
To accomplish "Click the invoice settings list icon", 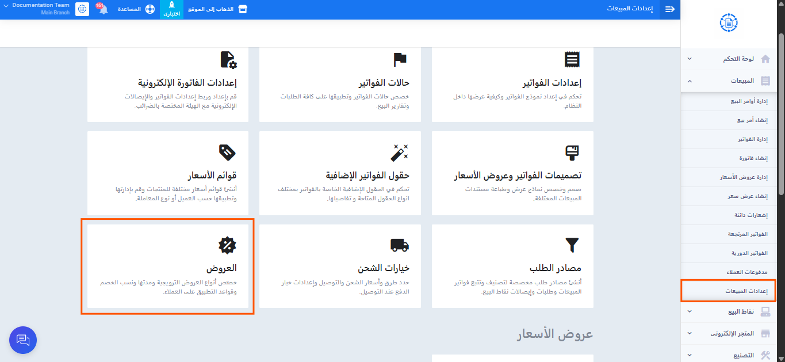I will point(572,60).
